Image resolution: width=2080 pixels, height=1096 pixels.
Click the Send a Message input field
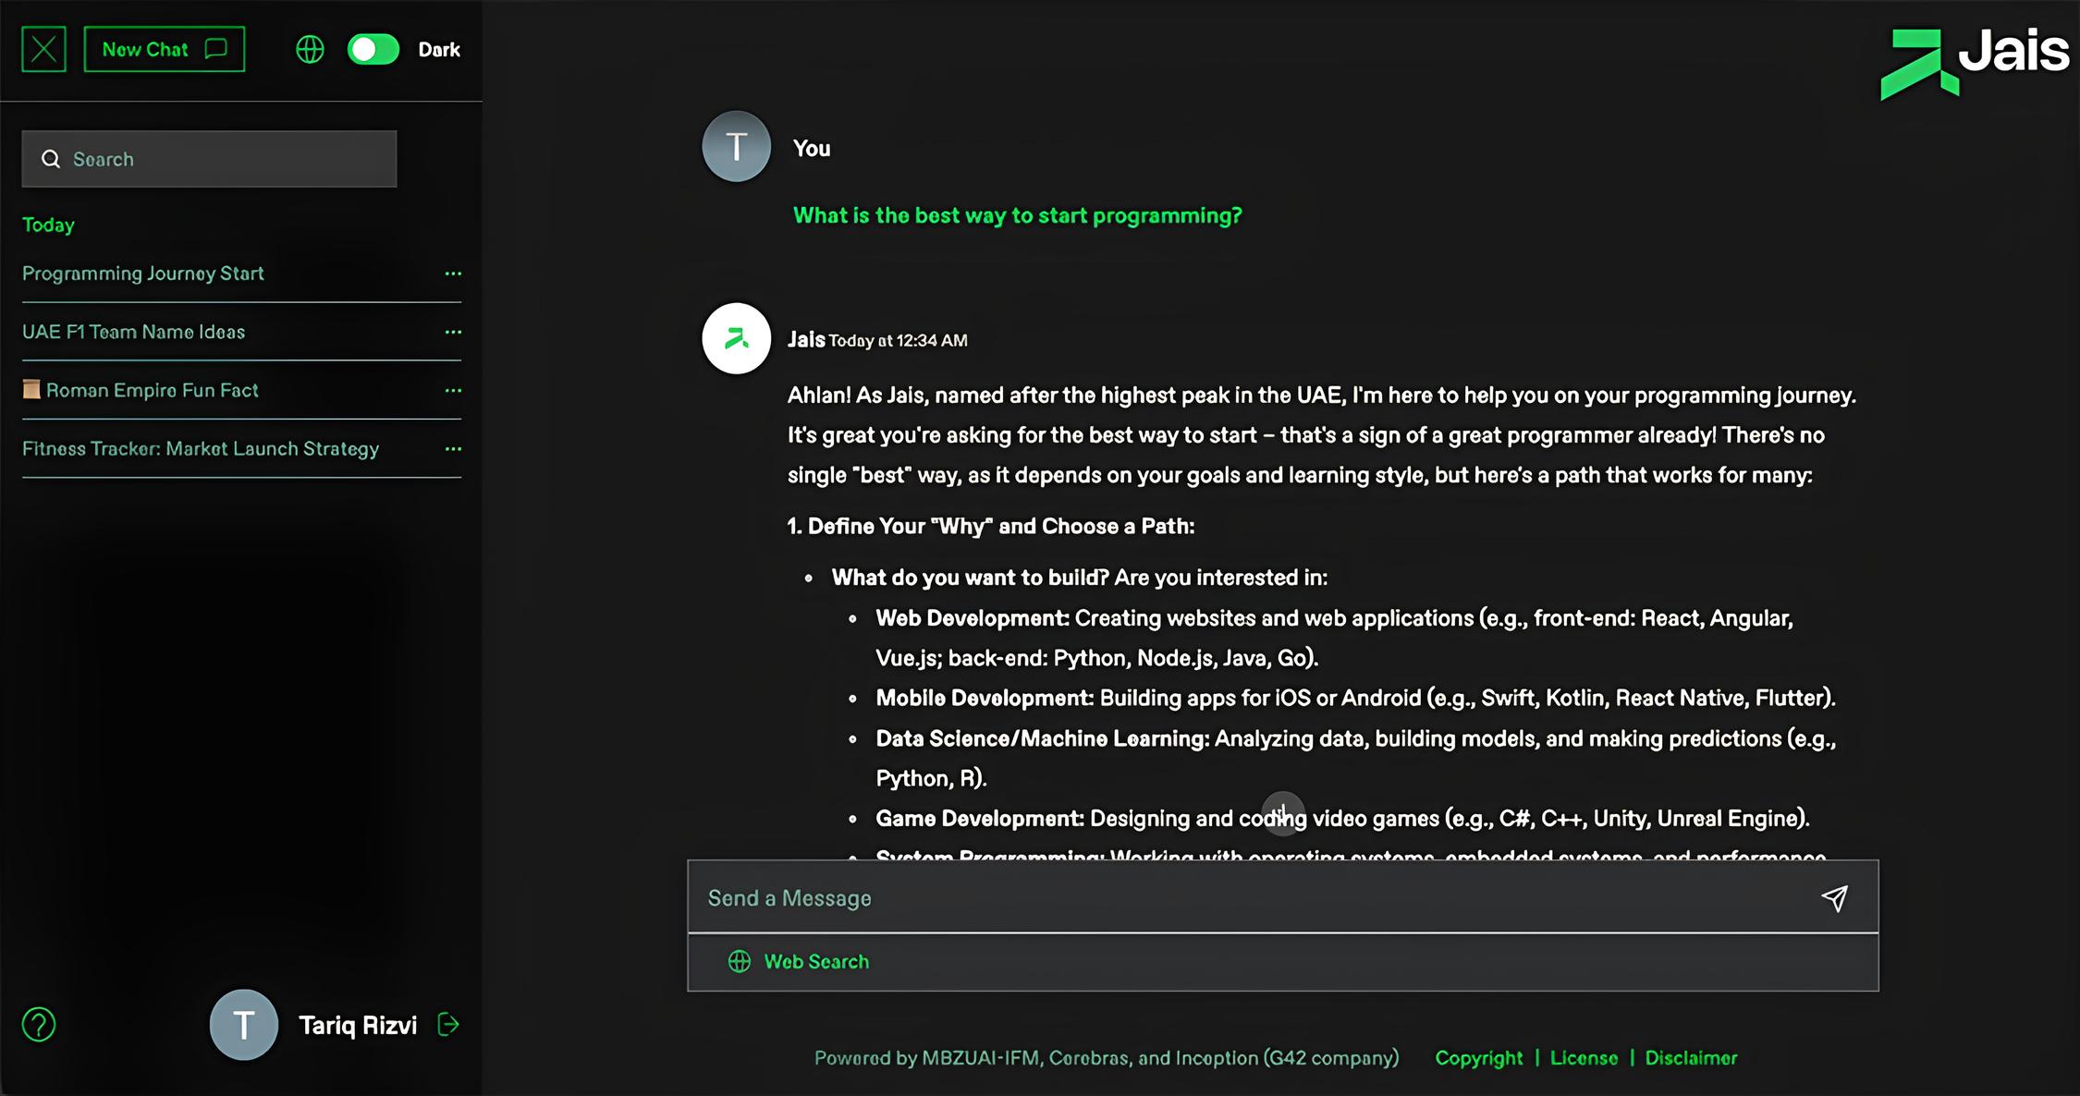point(1248,898)
